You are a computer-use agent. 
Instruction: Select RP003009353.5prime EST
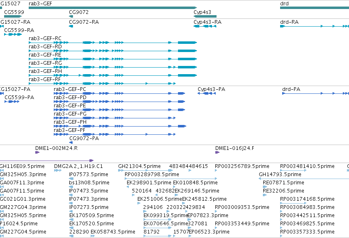click(x=216, y=211)
